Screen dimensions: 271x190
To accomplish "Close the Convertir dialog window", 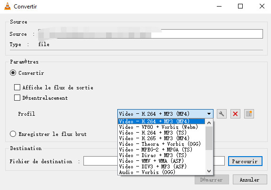I will point(262,7).
